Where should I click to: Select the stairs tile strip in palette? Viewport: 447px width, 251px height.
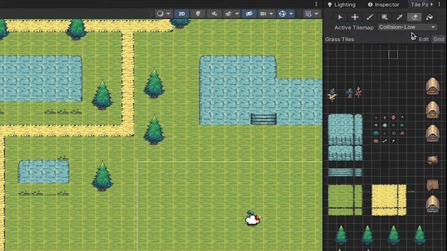tap(345, 172)
